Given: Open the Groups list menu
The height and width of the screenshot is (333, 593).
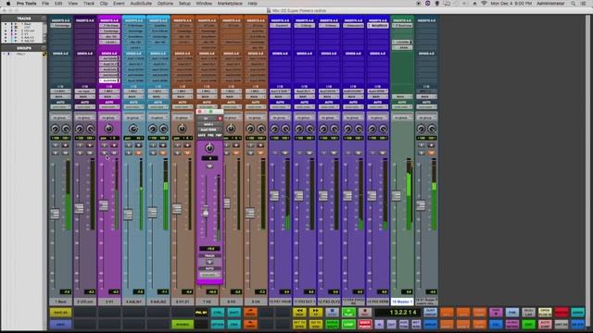Looking at the screenshot, I should [x=44, y=48].
